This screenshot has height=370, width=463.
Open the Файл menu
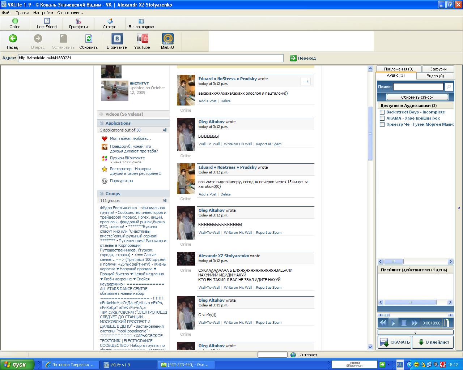click(7, 13)
